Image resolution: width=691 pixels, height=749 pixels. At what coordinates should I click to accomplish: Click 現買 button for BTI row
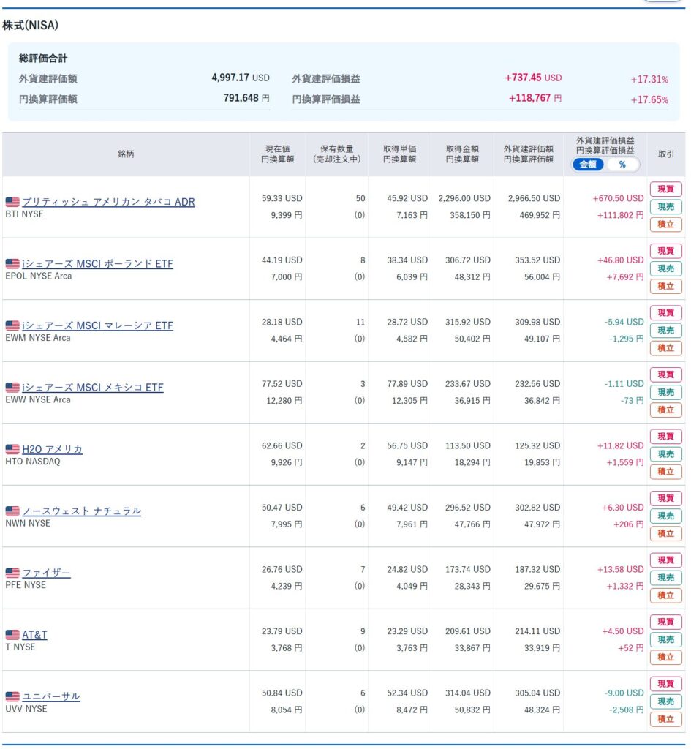(x=665, y=189)
